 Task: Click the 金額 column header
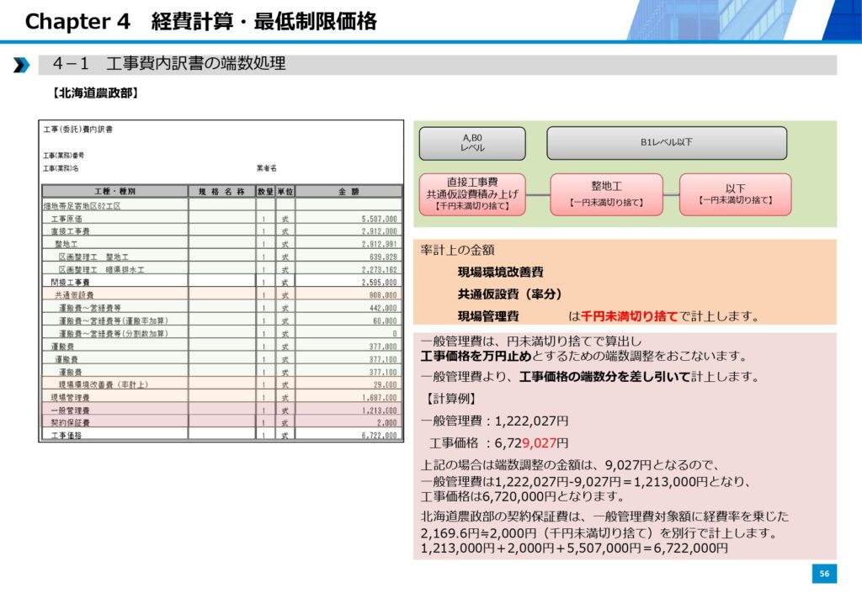tap(349, 192)
